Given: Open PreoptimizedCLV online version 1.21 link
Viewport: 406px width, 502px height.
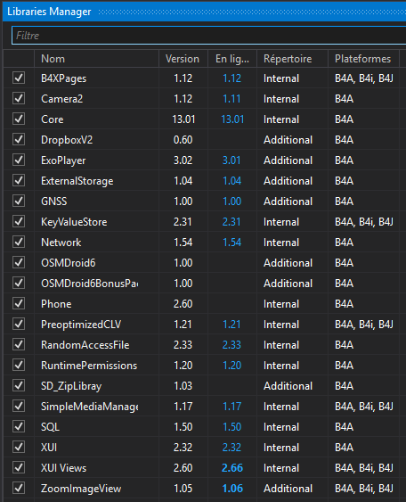Looking at the screenshot, I should pyautogui.click(x=231, y=325).
